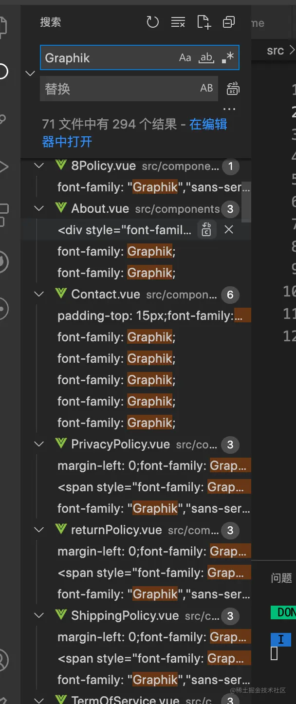This screenshot has height=704, width=296.
Task: Open a new search editor
Action: point(203,22)
